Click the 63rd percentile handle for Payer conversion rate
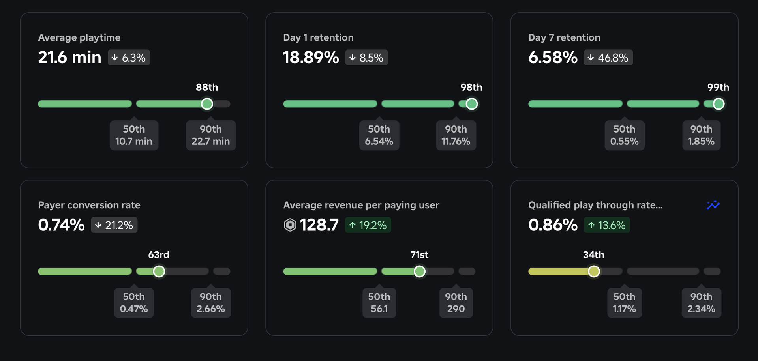Image resolution: width=758 pixels, height=361 pixels. [x=159, y=271]
